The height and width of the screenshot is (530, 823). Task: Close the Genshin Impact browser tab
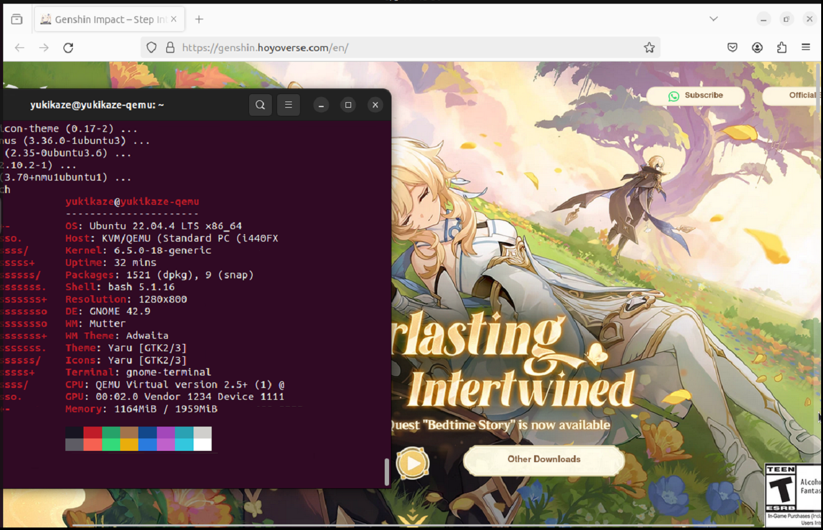(174, 19)
